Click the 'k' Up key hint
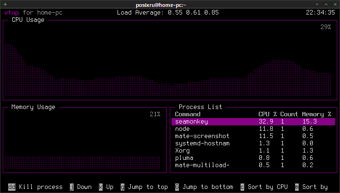 click(x=101, y=187)
